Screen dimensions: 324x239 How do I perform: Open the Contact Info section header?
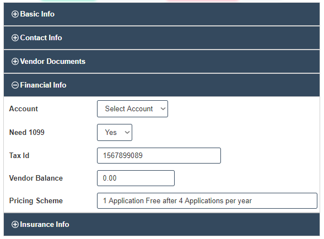pyautogui.click(x=161, y=38)
